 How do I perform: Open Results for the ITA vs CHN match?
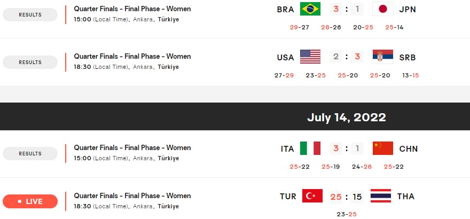(30, 154)
